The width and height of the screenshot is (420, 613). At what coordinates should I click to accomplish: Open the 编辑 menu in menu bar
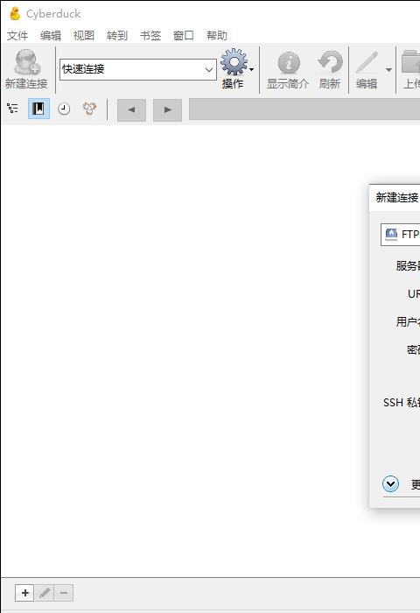click(x=51, y=36)
